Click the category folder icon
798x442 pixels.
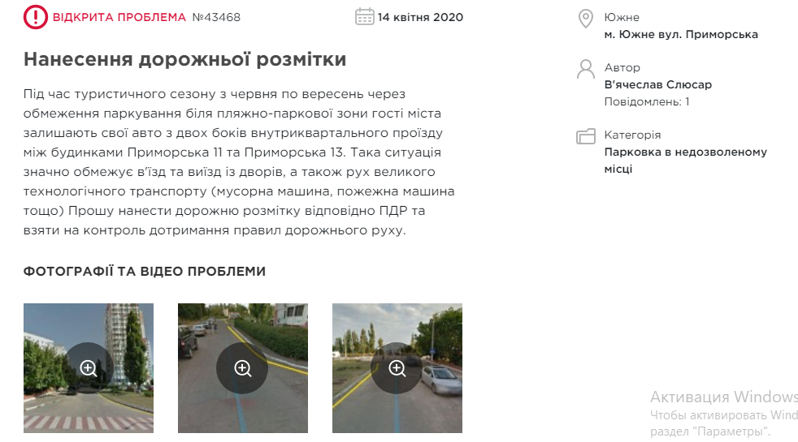[x=586, y=136]
